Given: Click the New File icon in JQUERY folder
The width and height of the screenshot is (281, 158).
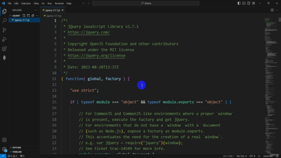Looking at the screenshot, I should point(24,16).
